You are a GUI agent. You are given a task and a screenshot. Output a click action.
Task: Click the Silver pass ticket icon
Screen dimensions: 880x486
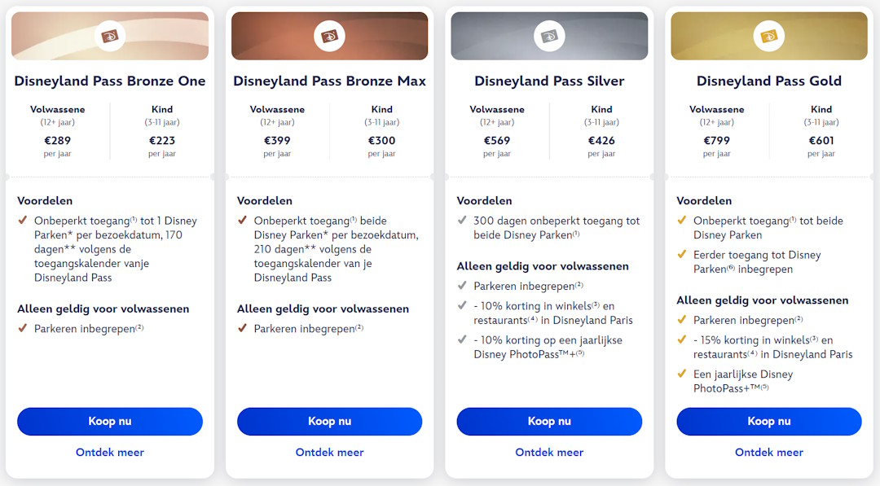(549, 36)
